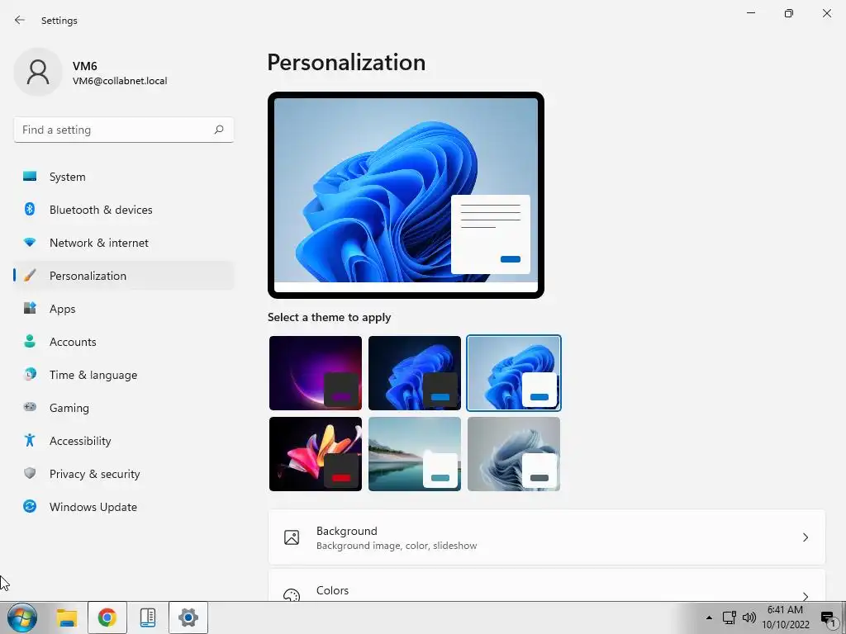The width and height of the screenshot is (846, 634).
Task: Click the back arrow in Settings header
Action: [20, 20]
